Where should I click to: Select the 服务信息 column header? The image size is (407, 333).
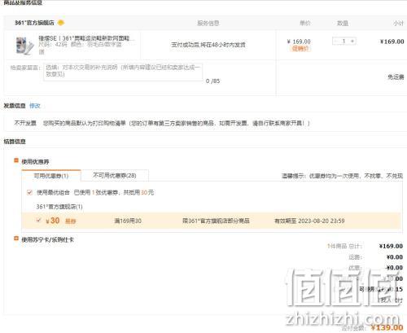pyautogui.click(x=208, y=24)
